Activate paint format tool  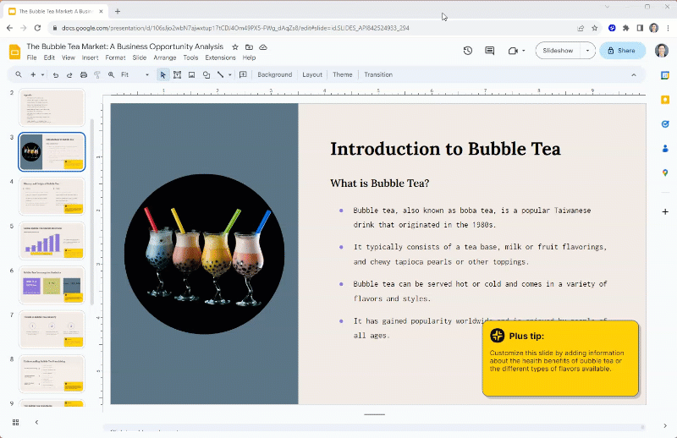click(x=97, y=74)
